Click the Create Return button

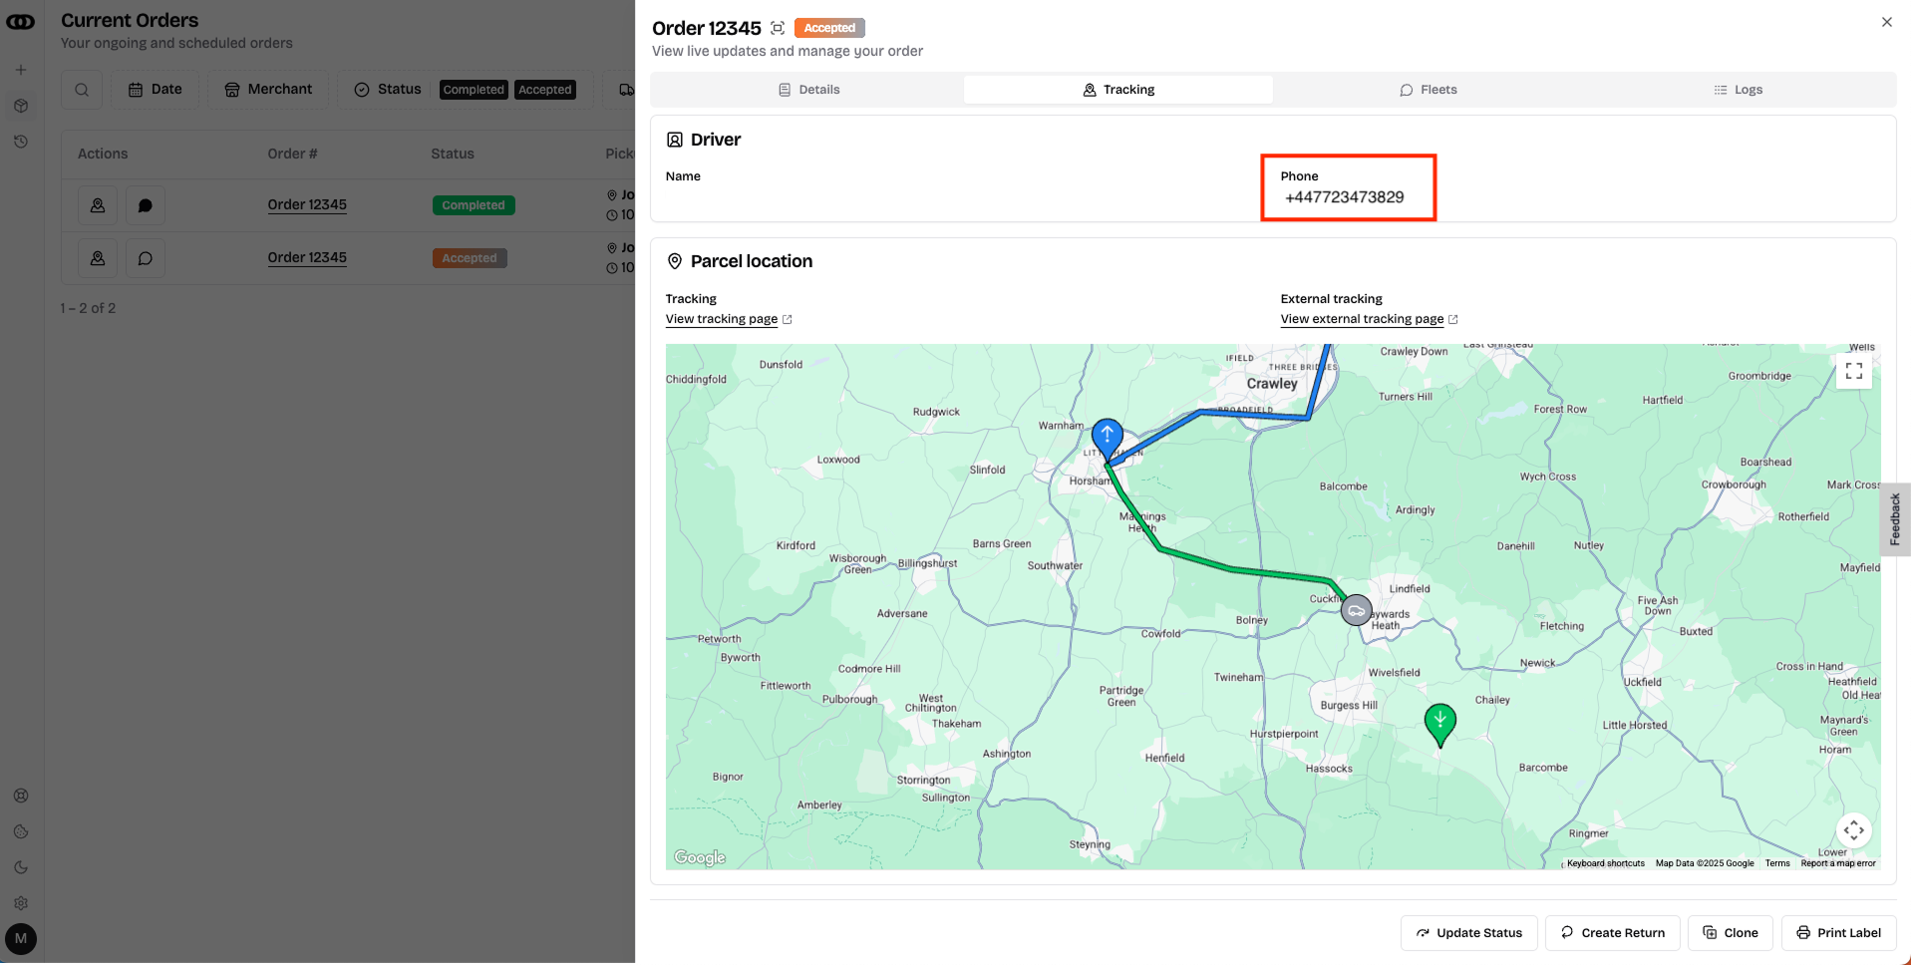tap(1613, 933)
